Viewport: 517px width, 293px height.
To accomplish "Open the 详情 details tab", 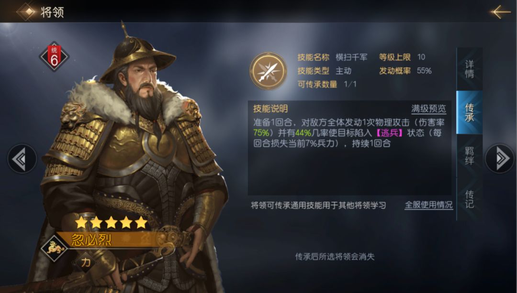I will coord(469,69).
